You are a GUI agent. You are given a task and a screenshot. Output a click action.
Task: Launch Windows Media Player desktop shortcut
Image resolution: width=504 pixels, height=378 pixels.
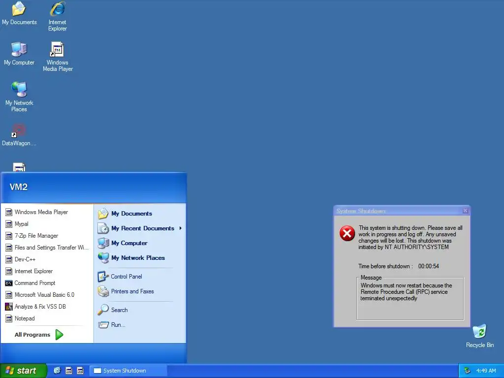(58, 56)
